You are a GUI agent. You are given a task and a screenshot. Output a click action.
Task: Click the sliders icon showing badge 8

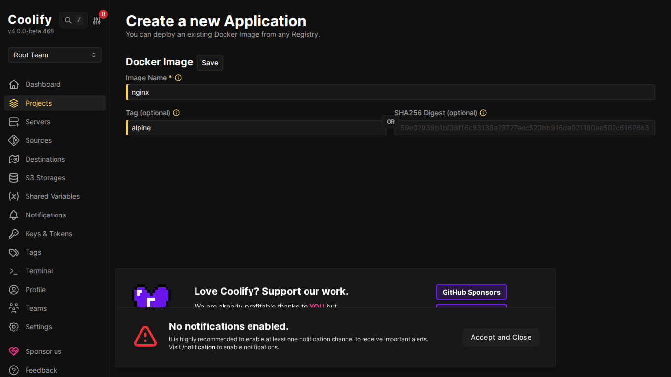(96, 20)
